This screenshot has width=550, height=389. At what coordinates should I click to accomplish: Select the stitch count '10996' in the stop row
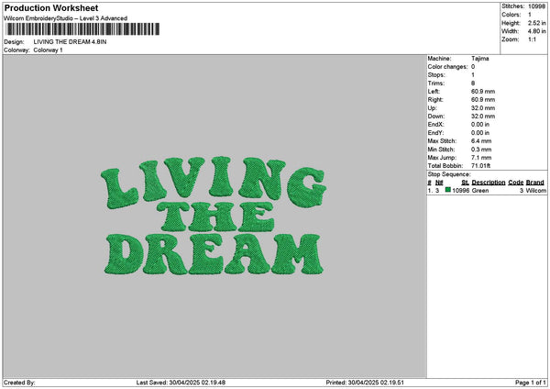pos(460,190)
